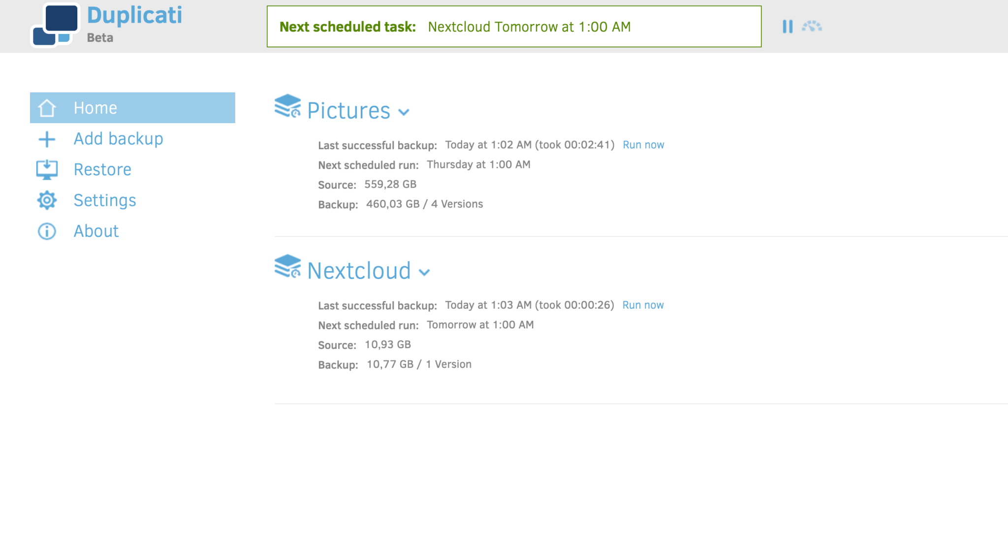Screen dimensions: 1008x536
Task: Click the Pictures backup stack icon
Action: point(287,106)
